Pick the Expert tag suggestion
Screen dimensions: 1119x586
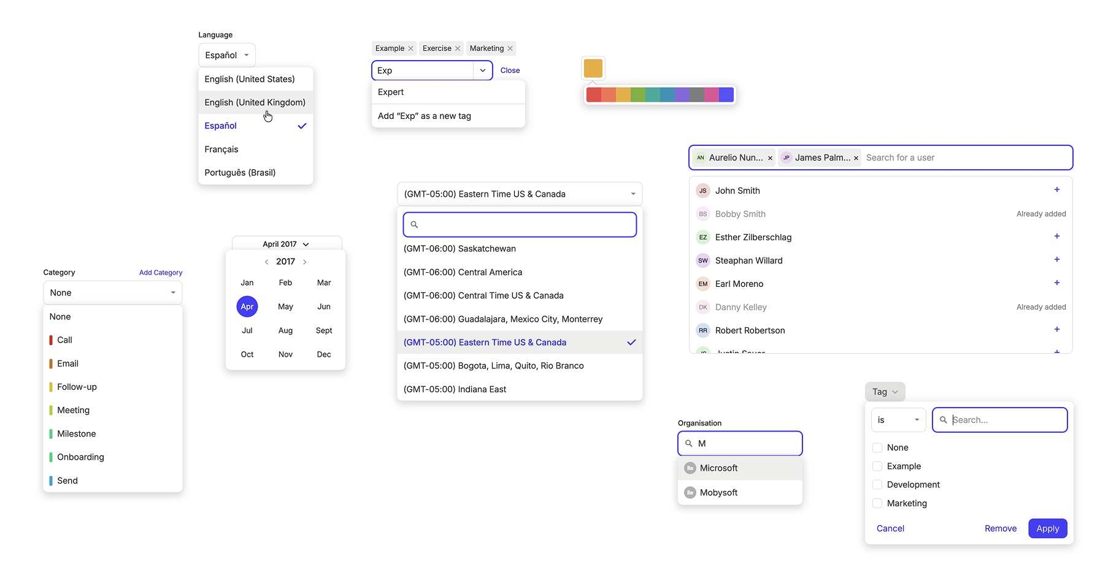448,93
